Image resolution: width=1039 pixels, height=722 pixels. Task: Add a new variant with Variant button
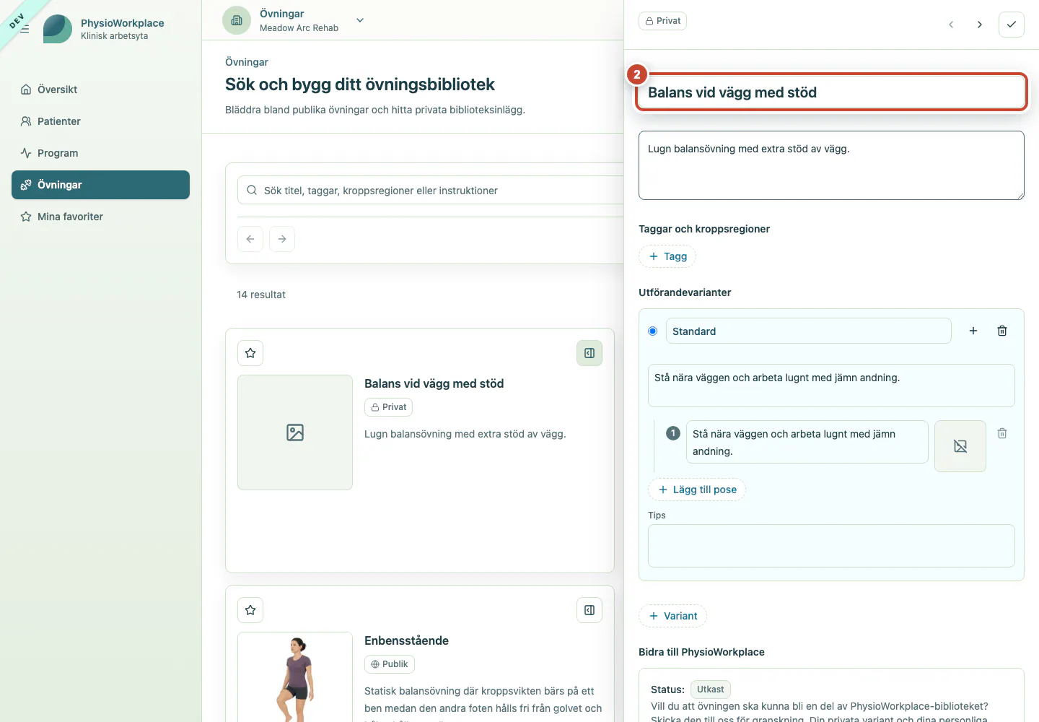[672, 616]
